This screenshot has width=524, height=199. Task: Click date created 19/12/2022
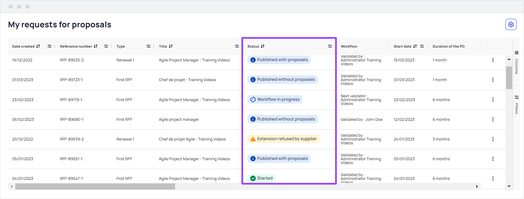(22, 60)
